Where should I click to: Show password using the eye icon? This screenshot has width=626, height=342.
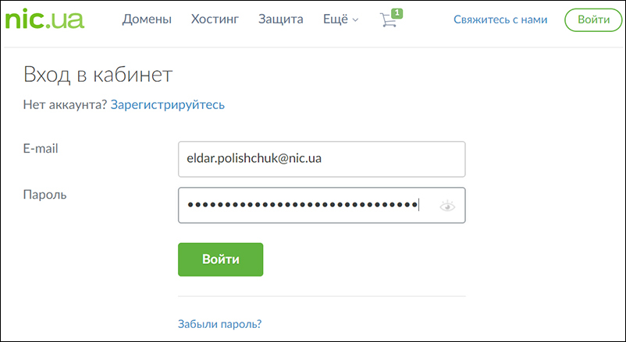(447, 206)
